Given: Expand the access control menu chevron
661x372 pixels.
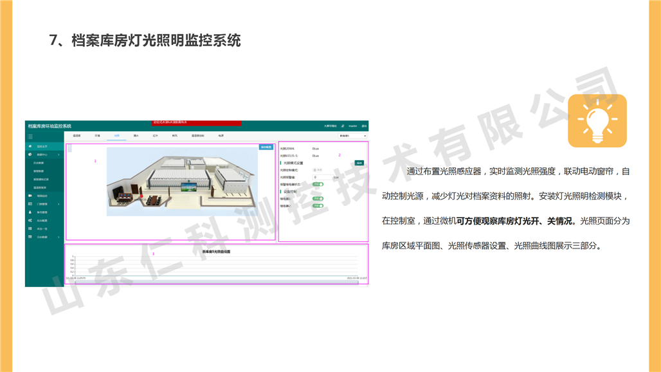Looking at the screenshot, I should pos(59,204).
